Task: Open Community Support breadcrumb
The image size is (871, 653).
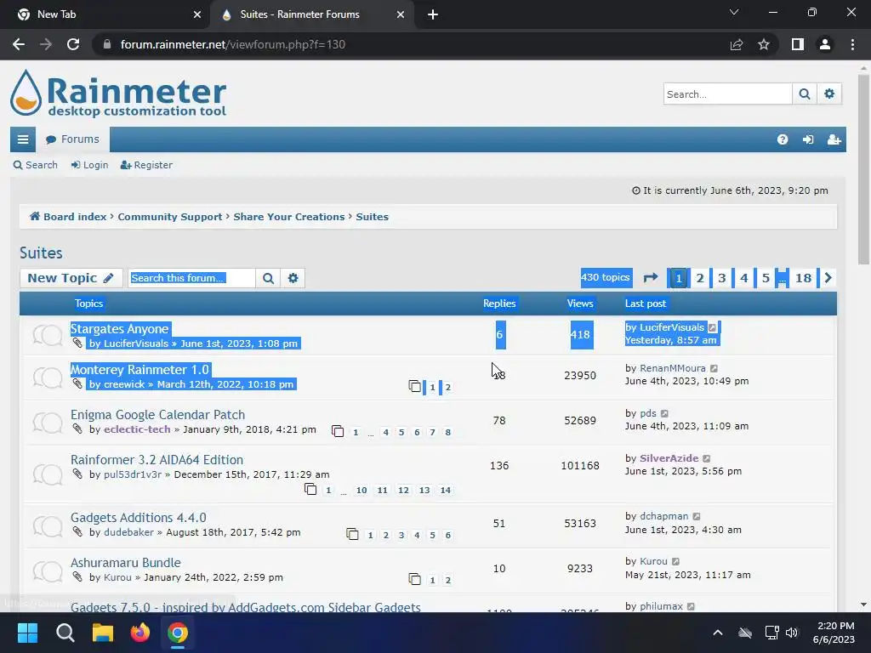Action: (x=169, y=217)
